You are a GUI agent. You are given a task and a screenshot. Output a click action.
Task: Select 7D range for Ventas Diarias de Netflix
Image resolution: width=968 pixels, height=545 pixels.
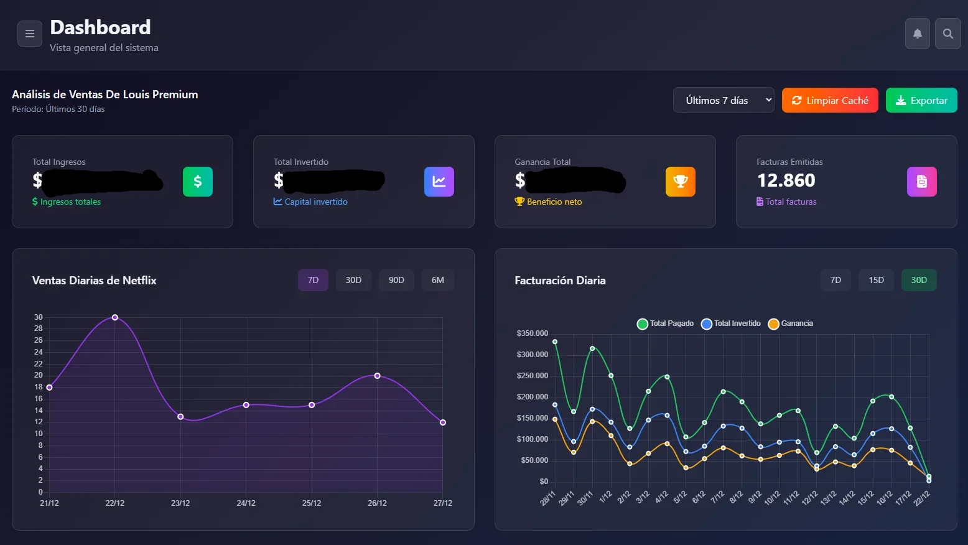pos(313,280)
